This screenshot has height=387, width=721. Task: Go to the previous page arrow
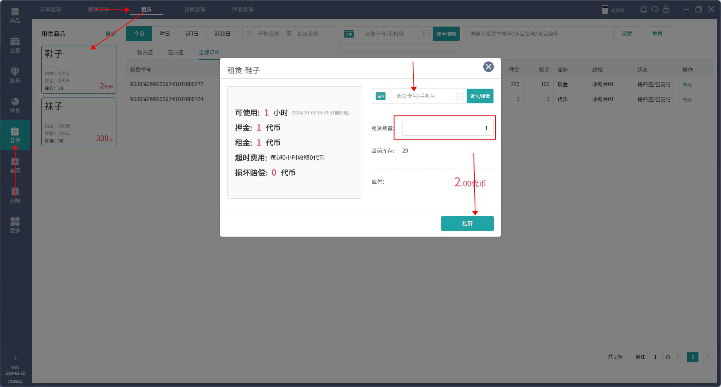point(678,357)
